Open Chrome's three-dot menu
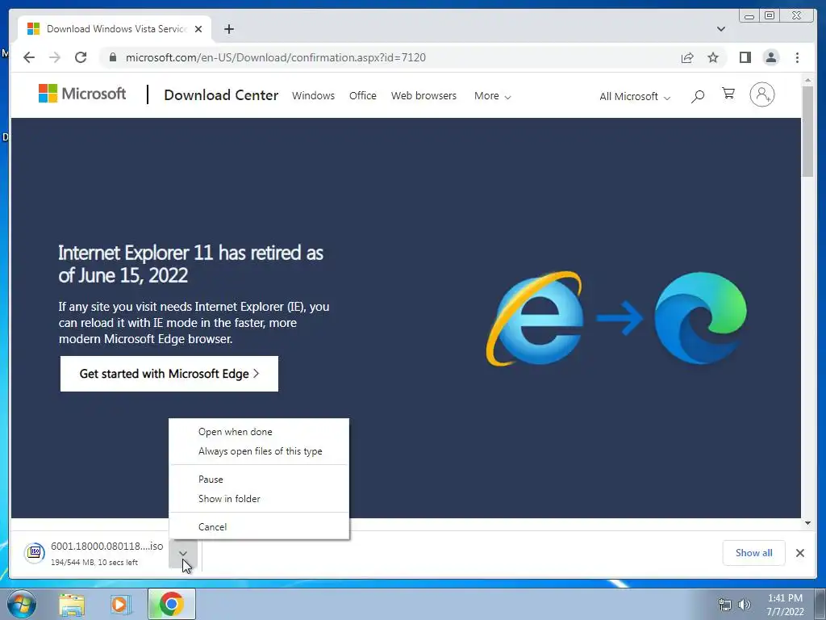 (797, 57)
